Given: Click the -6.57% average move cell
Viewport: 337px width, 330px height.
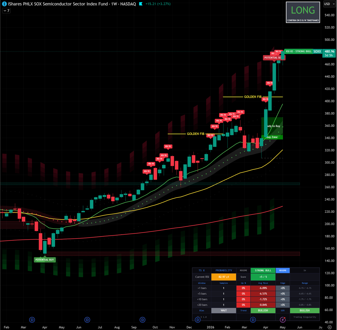Looking at the screenshot, I should click(263, 294).
